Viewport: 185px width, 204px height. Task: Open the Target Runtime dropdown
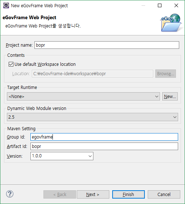tap(83, 97)
